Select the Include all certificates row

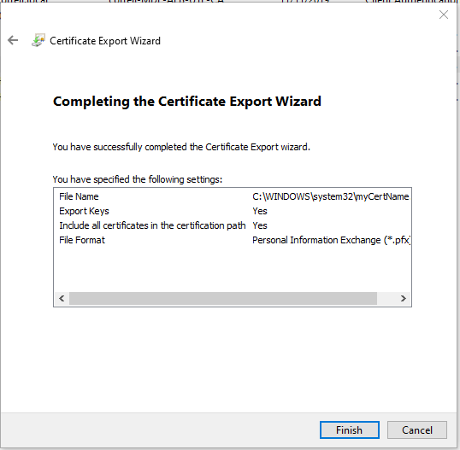pyautogui.click(x=152, y=225)
